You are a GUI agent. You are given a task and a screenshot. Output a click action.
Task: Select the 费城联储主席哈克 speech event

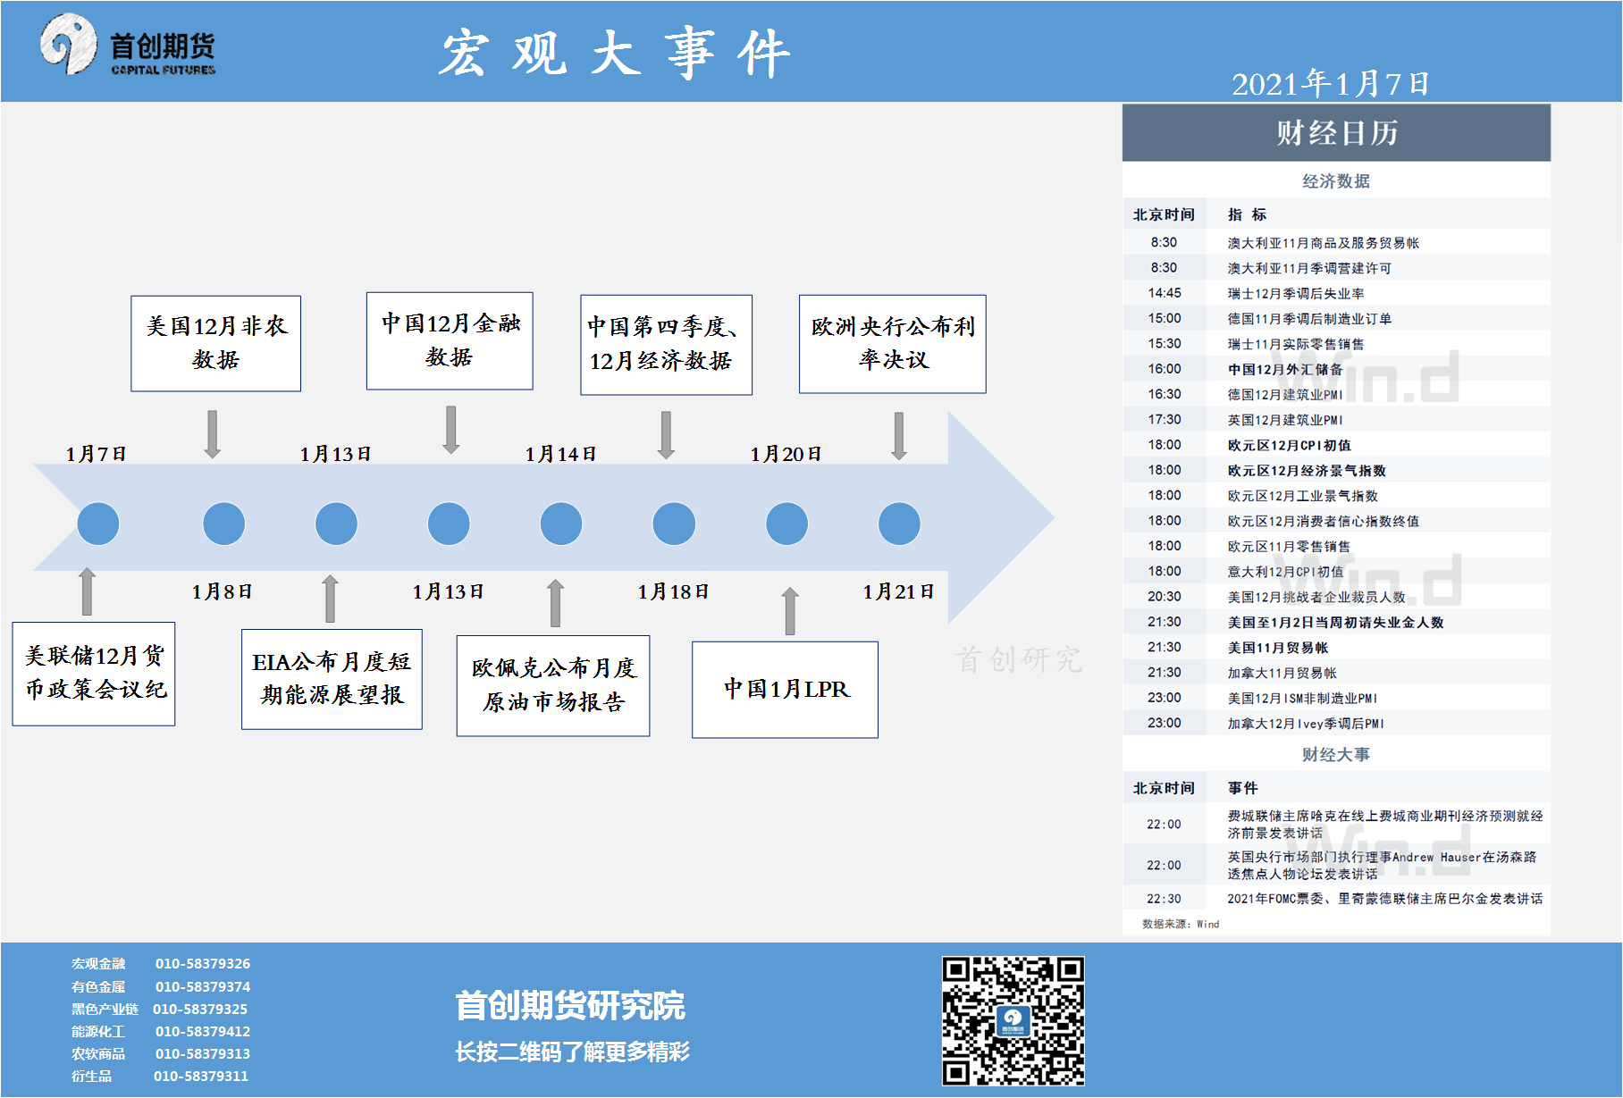(x=1336, y=824)
